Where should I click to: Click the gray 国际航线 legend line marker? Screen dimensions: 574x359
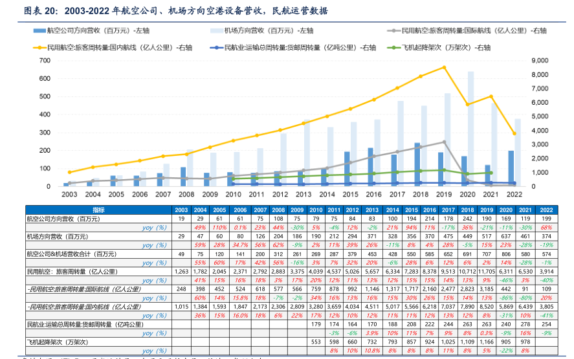[x=392, y=30]
